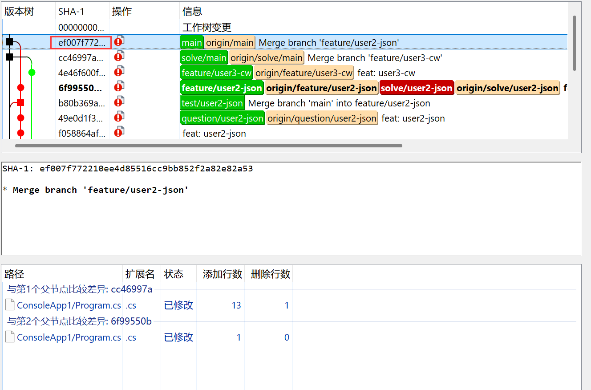Viewport: 591px width, 390px height.
Task: Click the 已修改 status of first Program.cs
Action: pyautogui.click(x=178, y=305)
